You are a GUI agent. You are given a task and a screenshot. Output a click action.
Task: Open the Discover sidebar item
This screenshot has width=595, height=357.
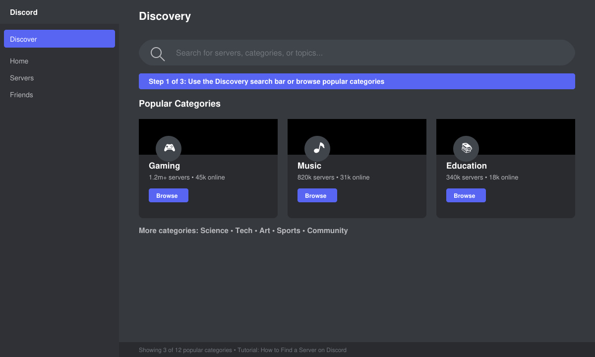coord(59,39)
